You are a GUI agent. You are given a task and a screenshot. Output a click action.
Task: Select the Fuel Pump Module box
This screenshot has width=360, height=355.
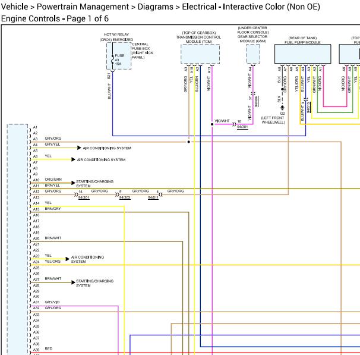pos(302,54)
